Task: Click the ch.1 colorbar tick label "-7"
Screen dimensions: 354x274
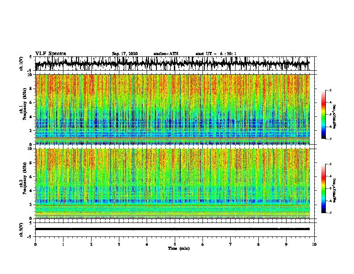Action: [329, 139]
